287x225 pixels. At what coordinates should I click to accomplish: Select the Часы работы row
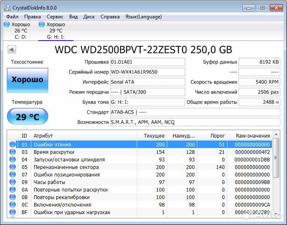pyautogui.click(x=140, y=182)
